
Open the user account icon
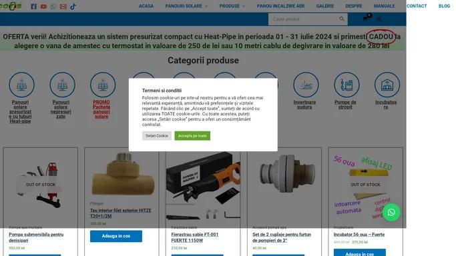379,19
